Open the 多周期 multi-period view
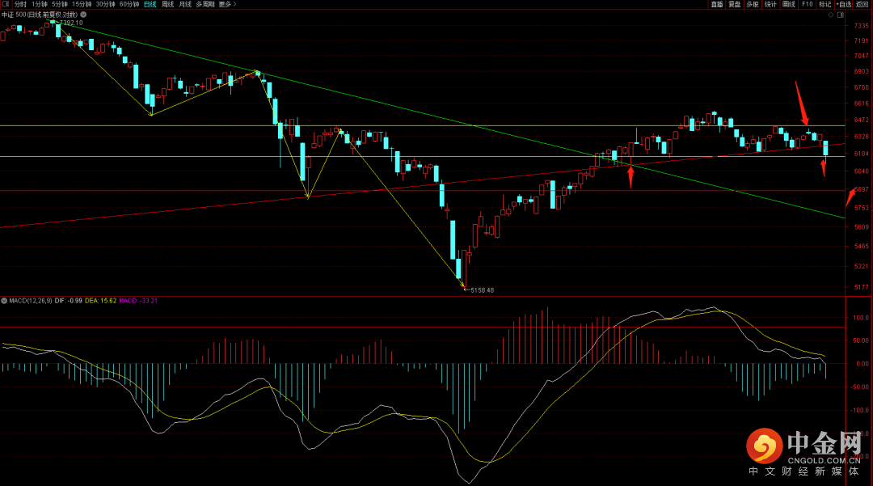Viewport: 873px width, 486px height. click(x=205, y=4)
